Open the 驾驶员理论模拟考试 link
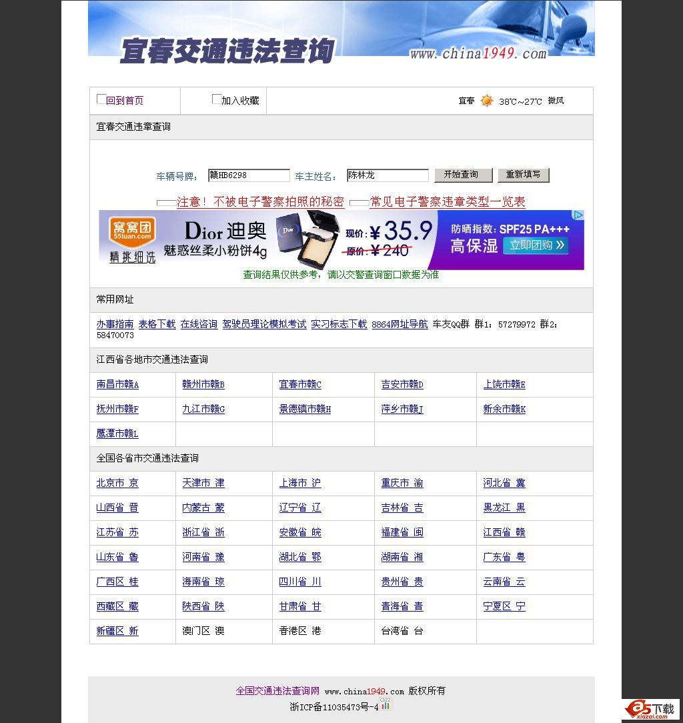This screenshot has width=683, height=723. coord(264,323)
